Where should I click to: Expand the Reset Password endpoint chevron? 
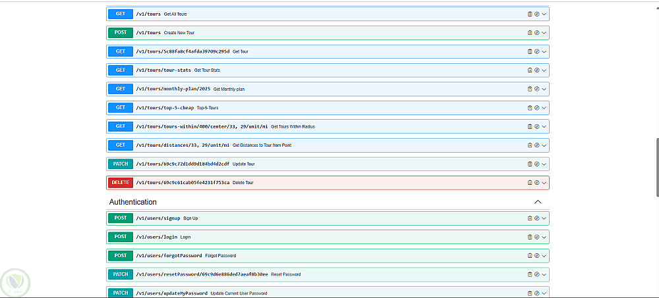click(544, 274)
